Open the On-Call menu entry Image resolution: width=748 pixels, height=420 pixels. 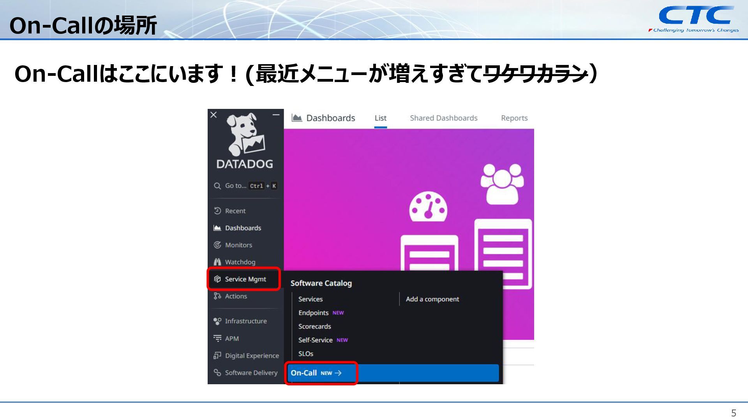393,373
